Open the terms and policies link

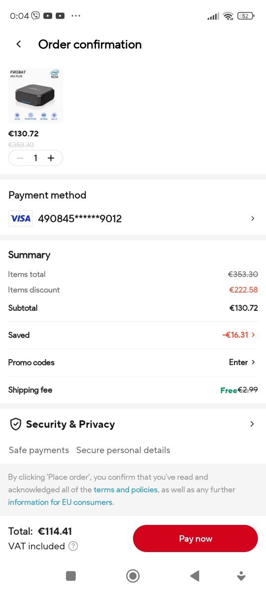click(126, 490)
